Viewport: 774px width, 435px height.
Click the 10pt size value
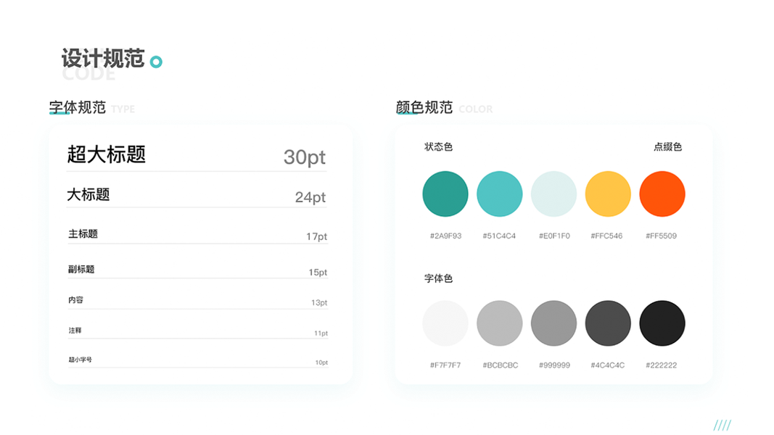[x=321, y=362]
